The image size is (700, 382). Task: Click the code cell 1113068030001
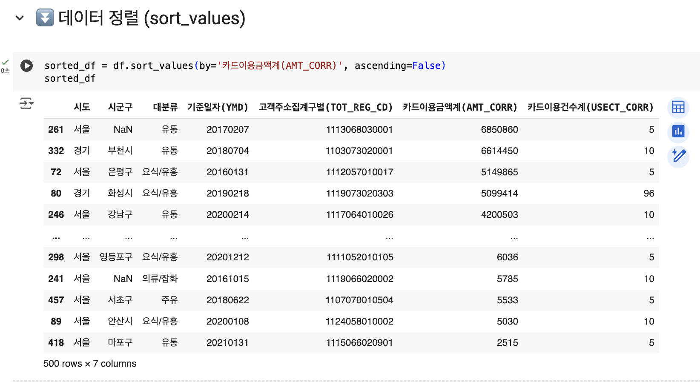pos(359,129)
